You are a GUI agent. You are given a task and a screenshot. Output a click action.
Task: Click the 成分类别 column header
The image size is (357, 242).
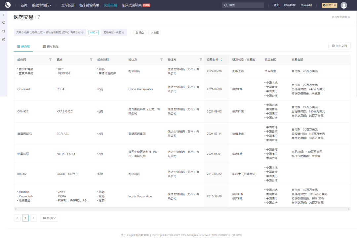[x=103, y=60]
